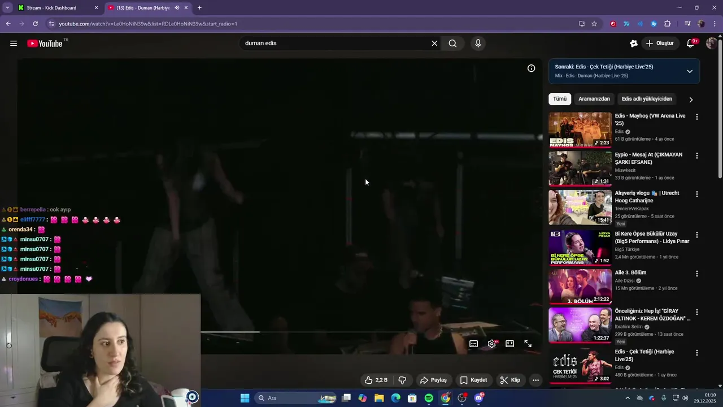Viewport: 723px width, 407px height.
Task: Open Chrome's three-dot menu
Action: [x=715, y=24]
